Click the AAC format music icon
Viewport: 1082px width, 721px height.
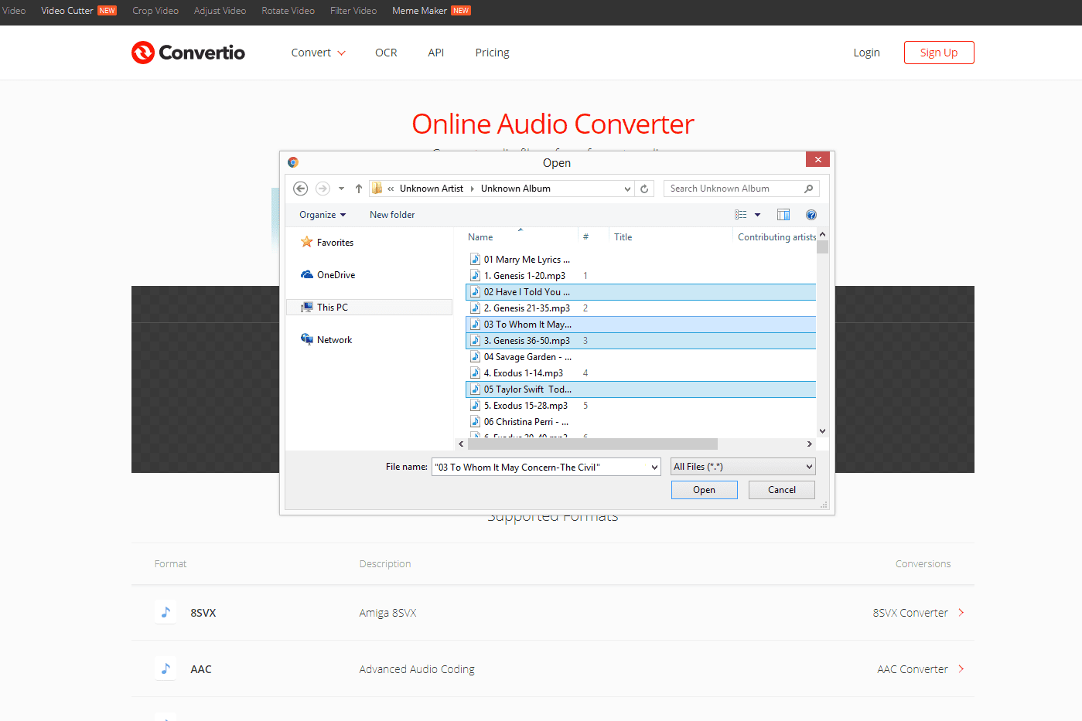tap(166, 669)
